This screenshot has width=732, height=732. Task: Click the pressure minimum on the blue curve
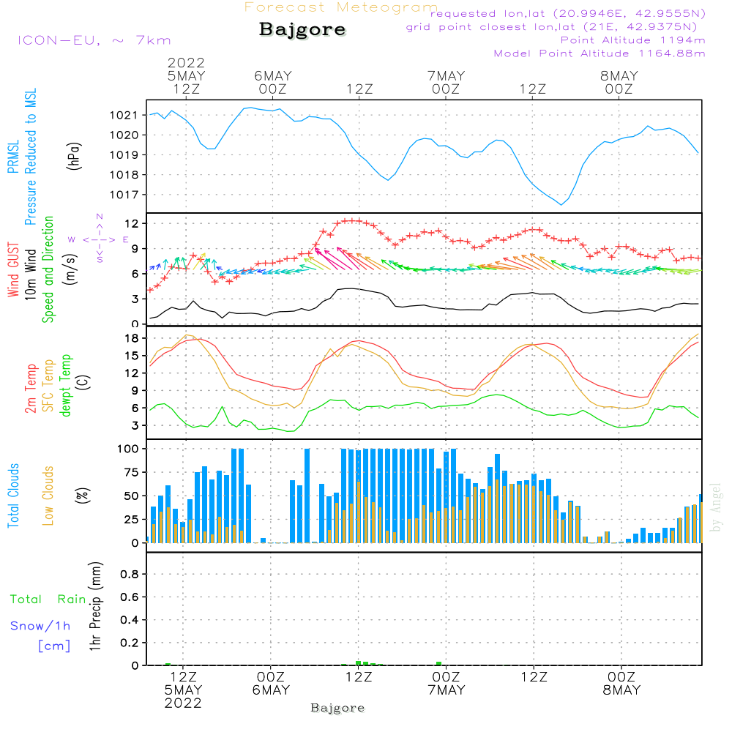561,204
